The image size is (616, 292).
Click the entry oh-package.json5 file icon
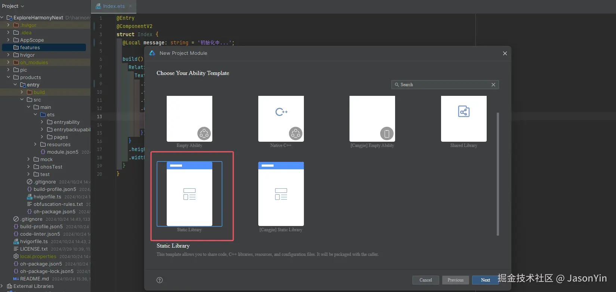click(30, 211)
